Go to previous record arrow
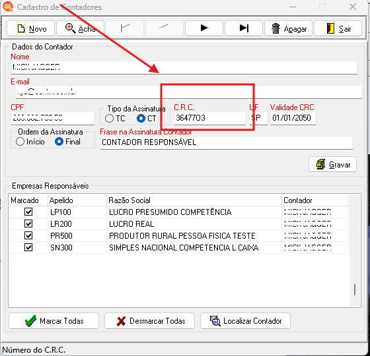This screenshot has height=356, width=370. click(165, 28)
